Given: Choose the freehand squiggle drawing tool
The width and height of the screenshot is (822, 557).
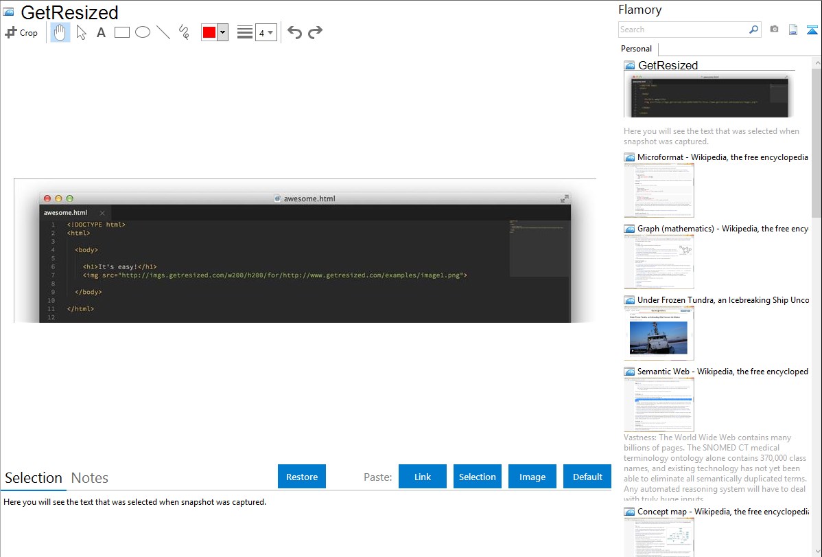Looking at the screenshot, I should pos(184,32).
